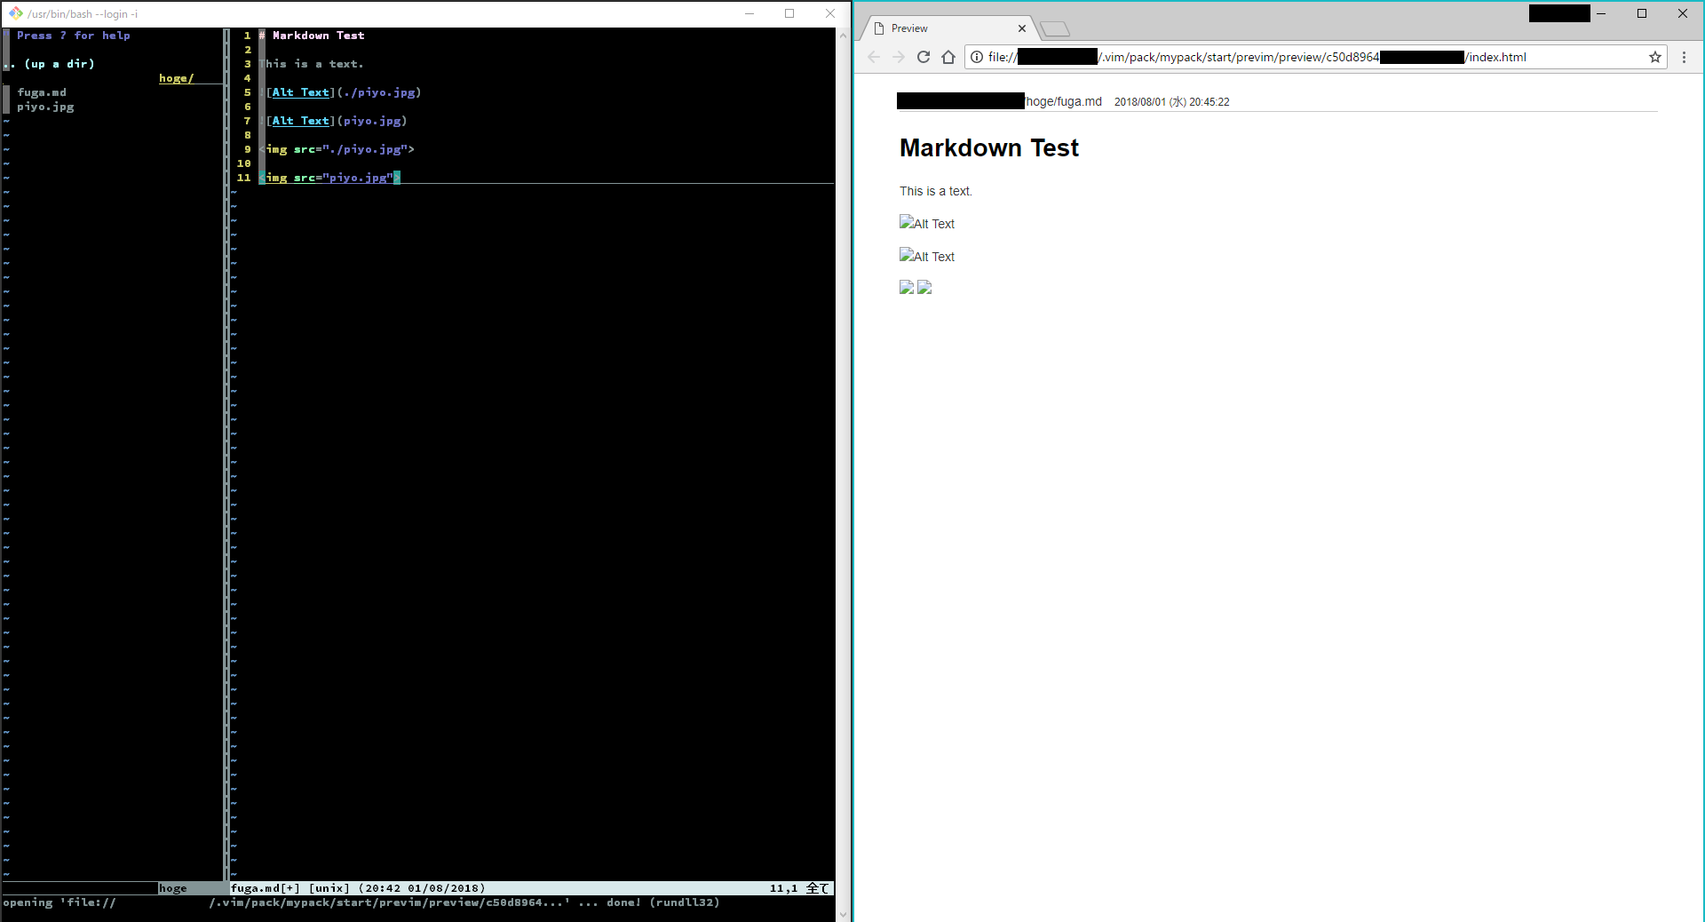Go up a directory via '.. (up a dir)'

pyautogui.click(x=49, y=63)
